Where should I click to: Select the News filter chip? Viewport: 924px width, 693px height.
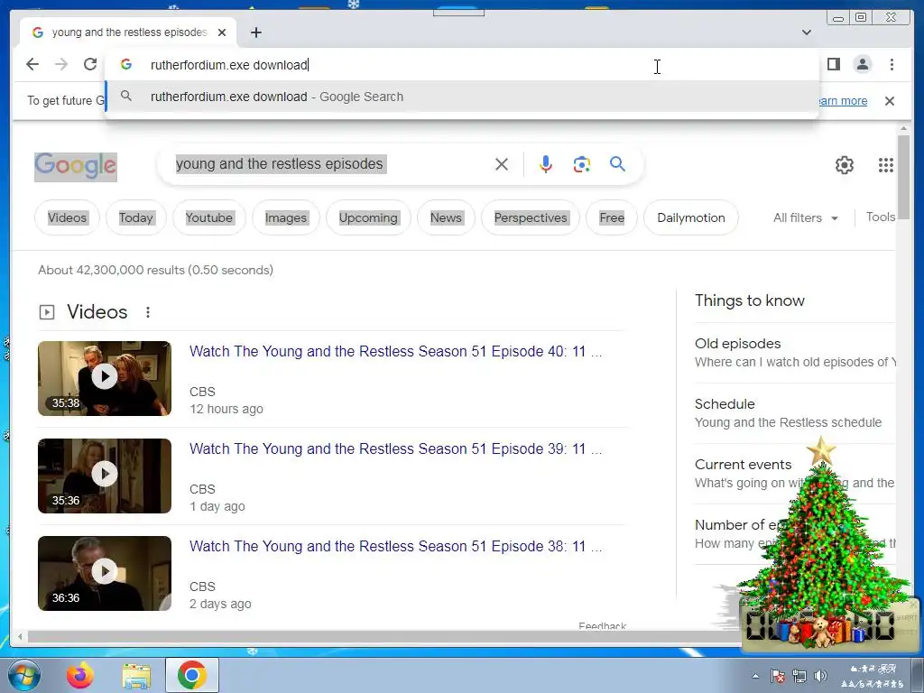click(446, 217)
